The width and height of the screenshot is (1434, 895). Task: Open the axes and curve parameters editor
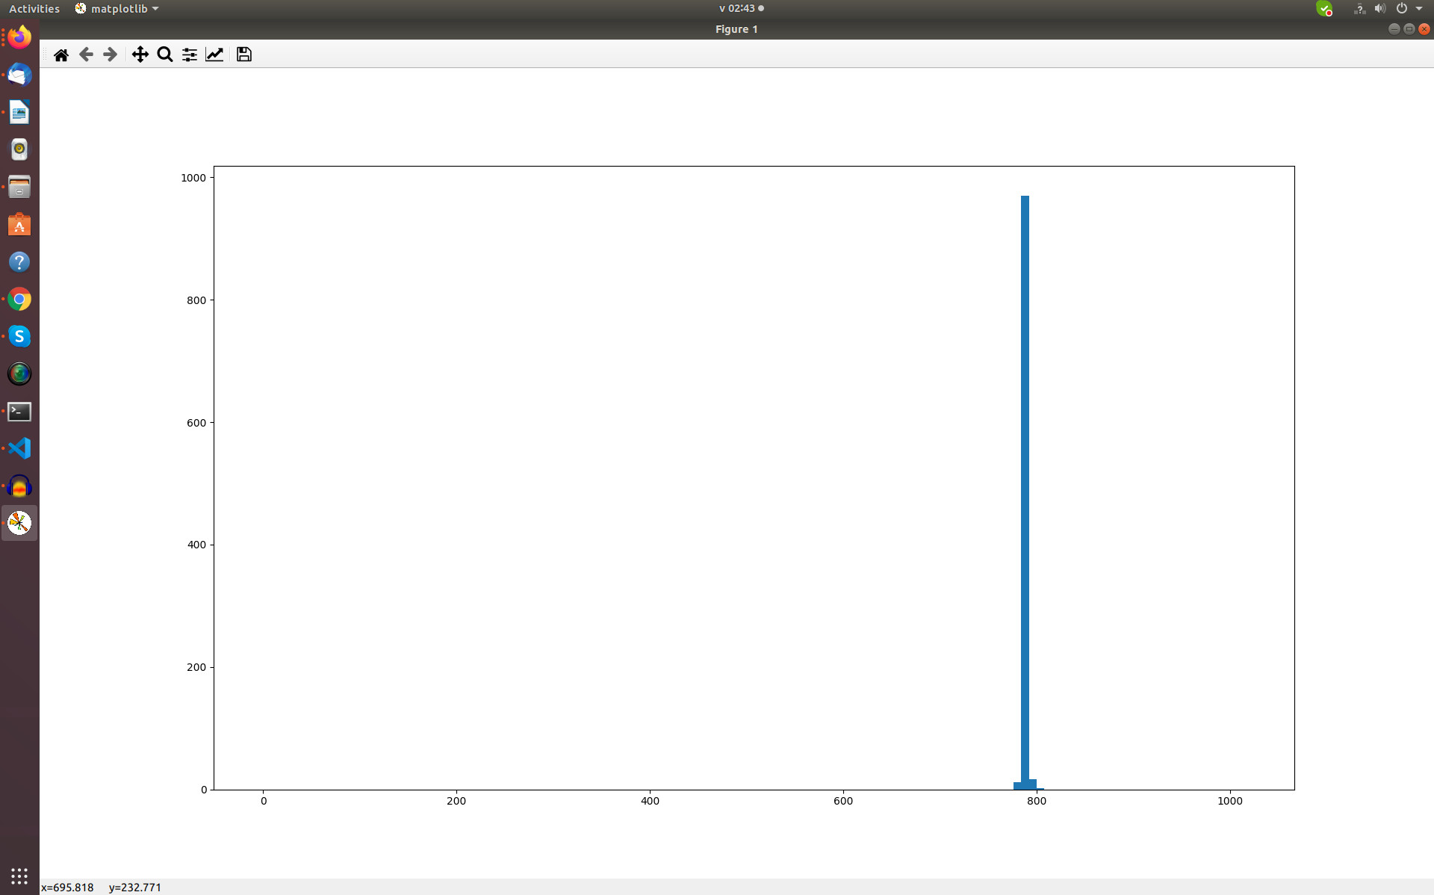click(214, 55)
